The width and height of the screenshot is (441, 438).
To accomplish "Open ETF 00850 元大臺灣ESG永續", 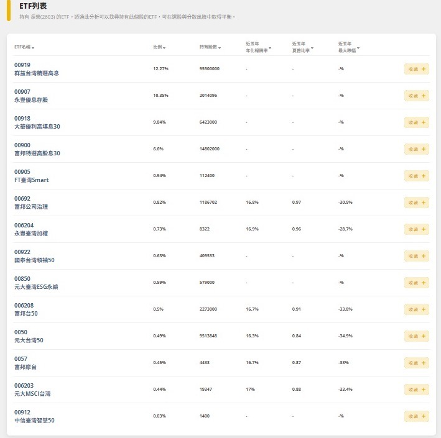I will tap(36, 283).
